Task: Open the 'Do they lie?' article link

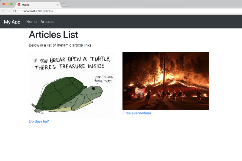Action: tap(39, 121)
